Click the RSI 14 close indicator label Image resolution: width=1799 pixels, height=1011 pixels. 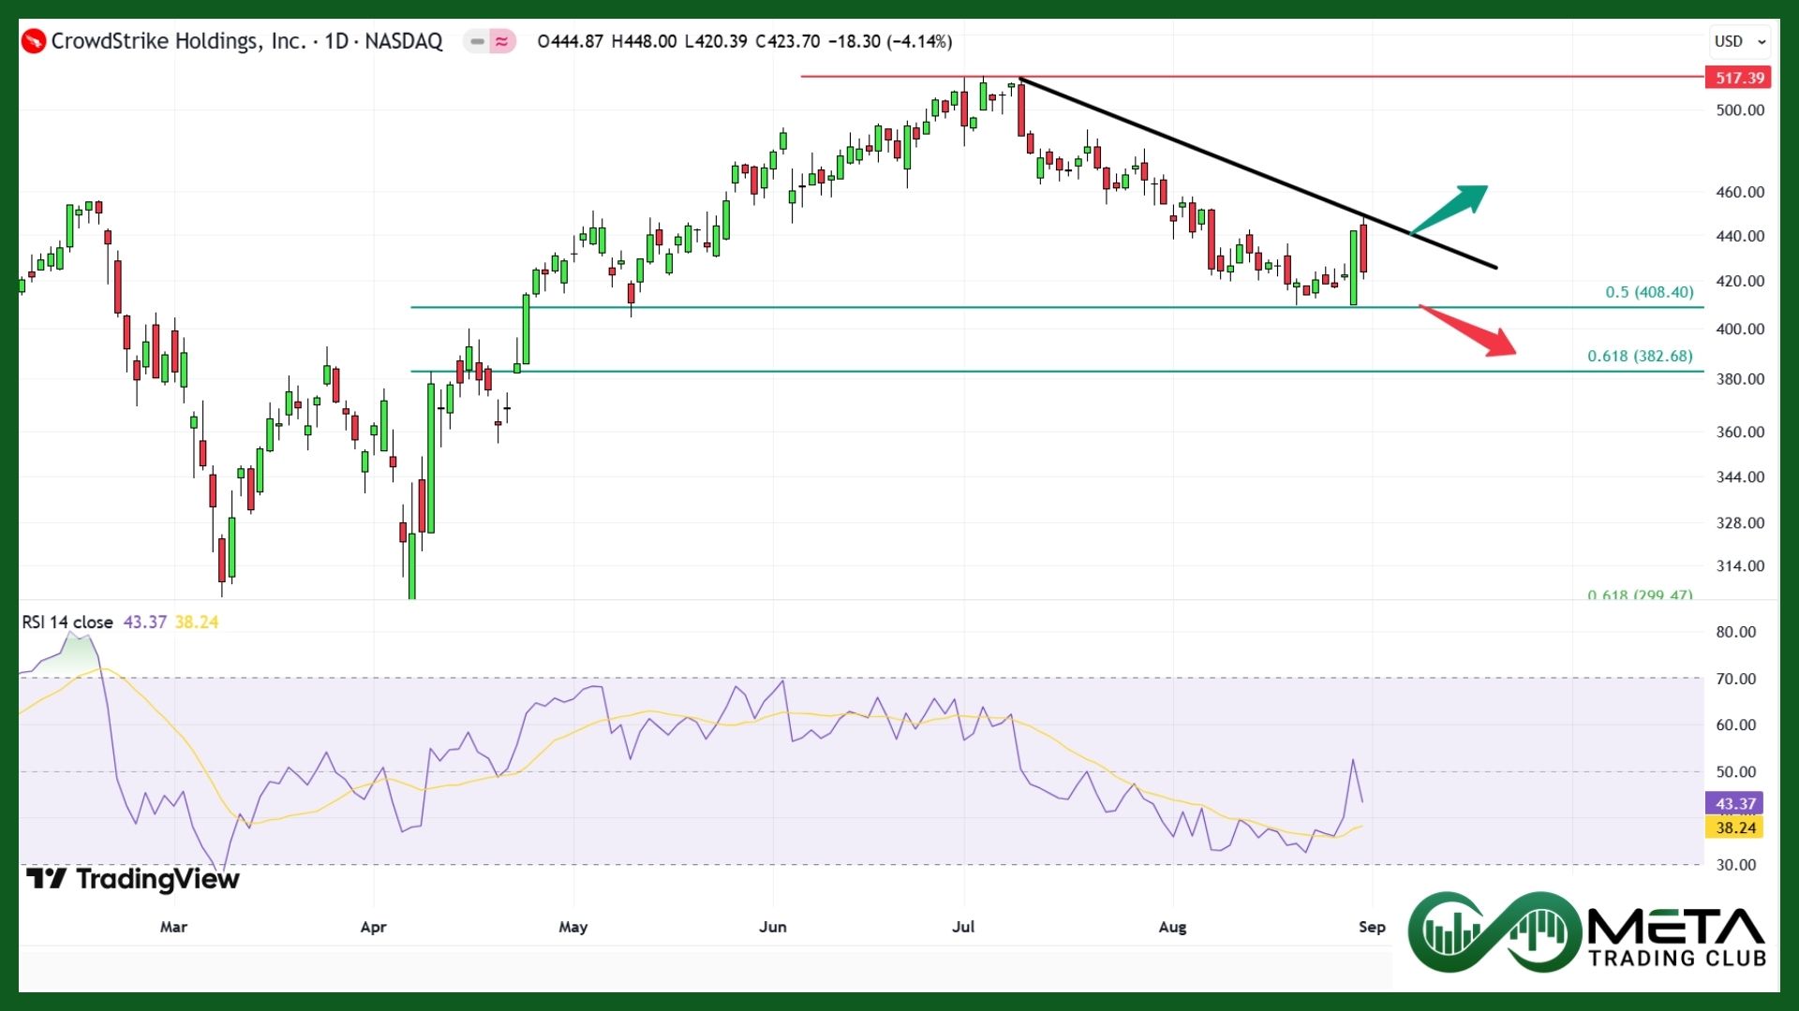[x=67, y=623]
